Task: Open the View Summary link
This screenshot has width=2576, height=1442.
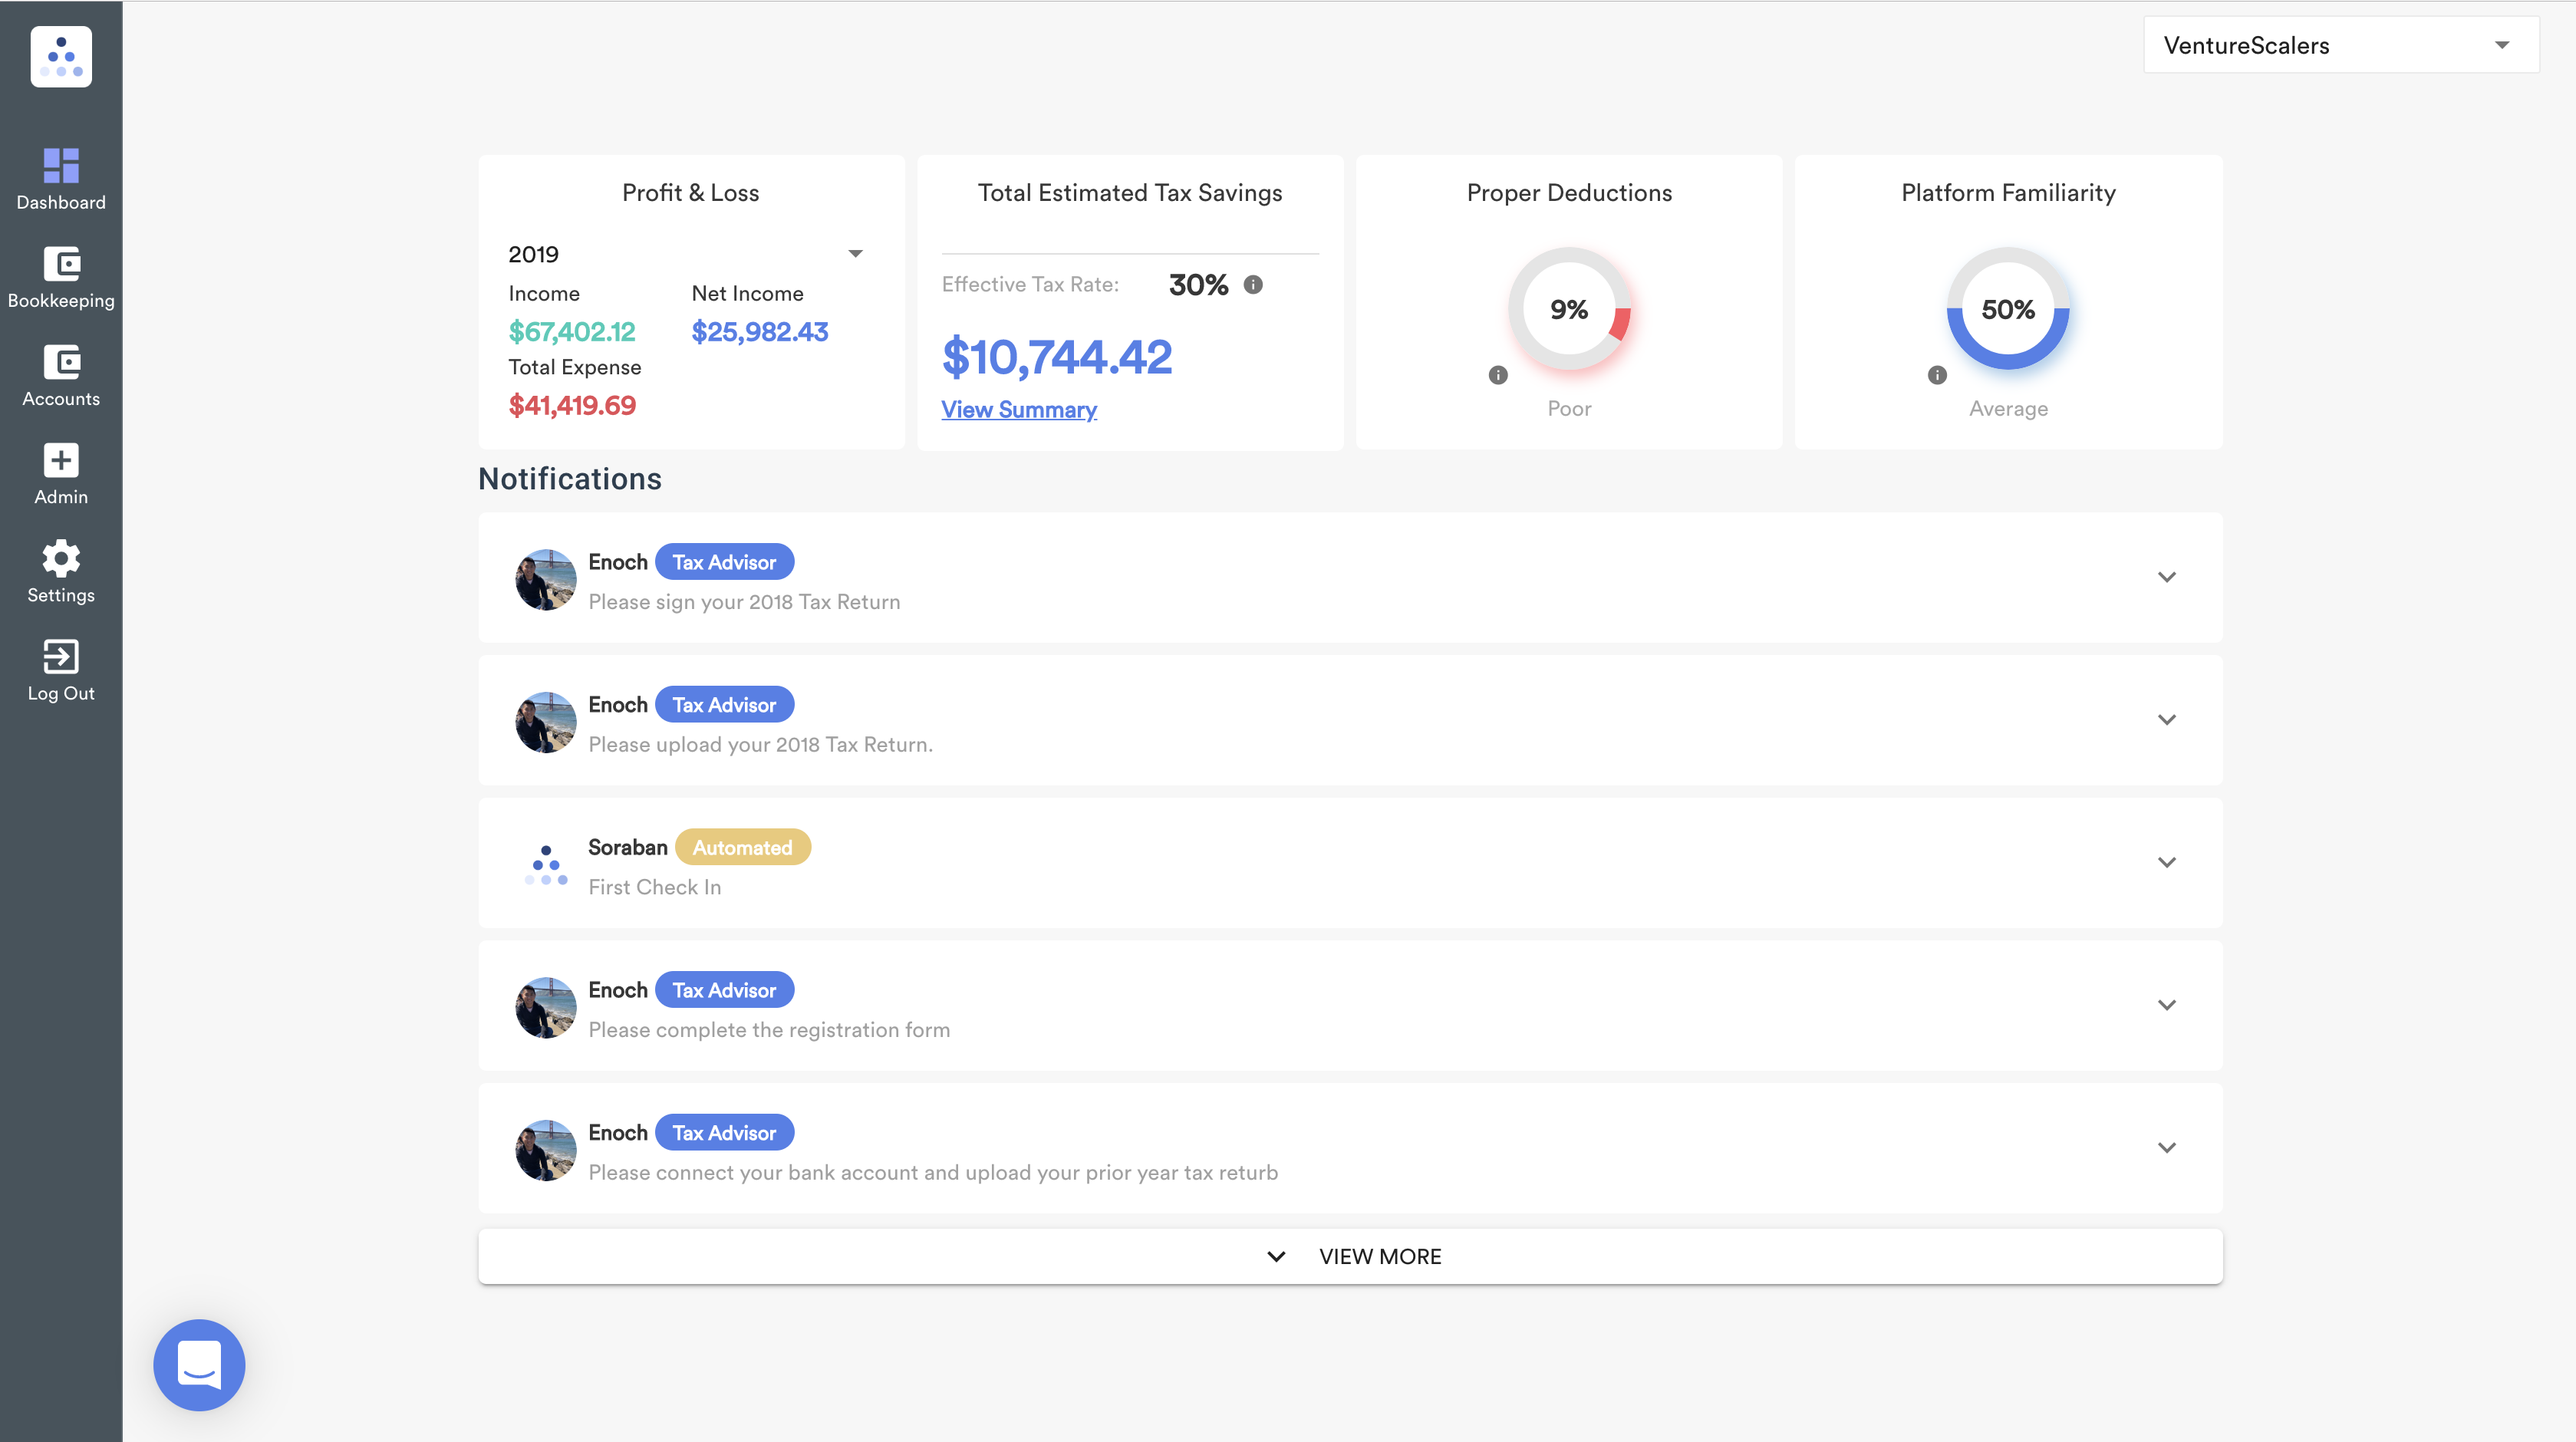Action: 1019,409
